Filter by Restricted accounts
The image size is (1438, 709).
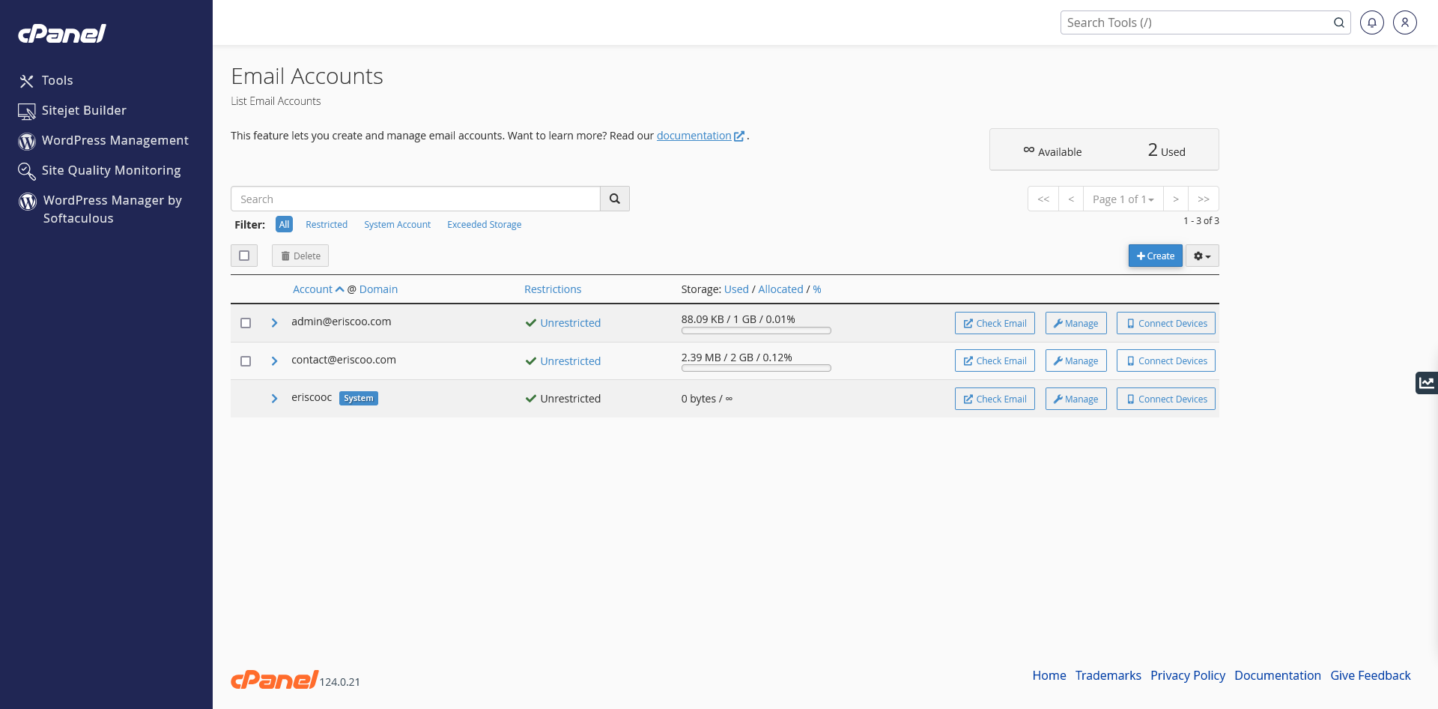point(327,224)
